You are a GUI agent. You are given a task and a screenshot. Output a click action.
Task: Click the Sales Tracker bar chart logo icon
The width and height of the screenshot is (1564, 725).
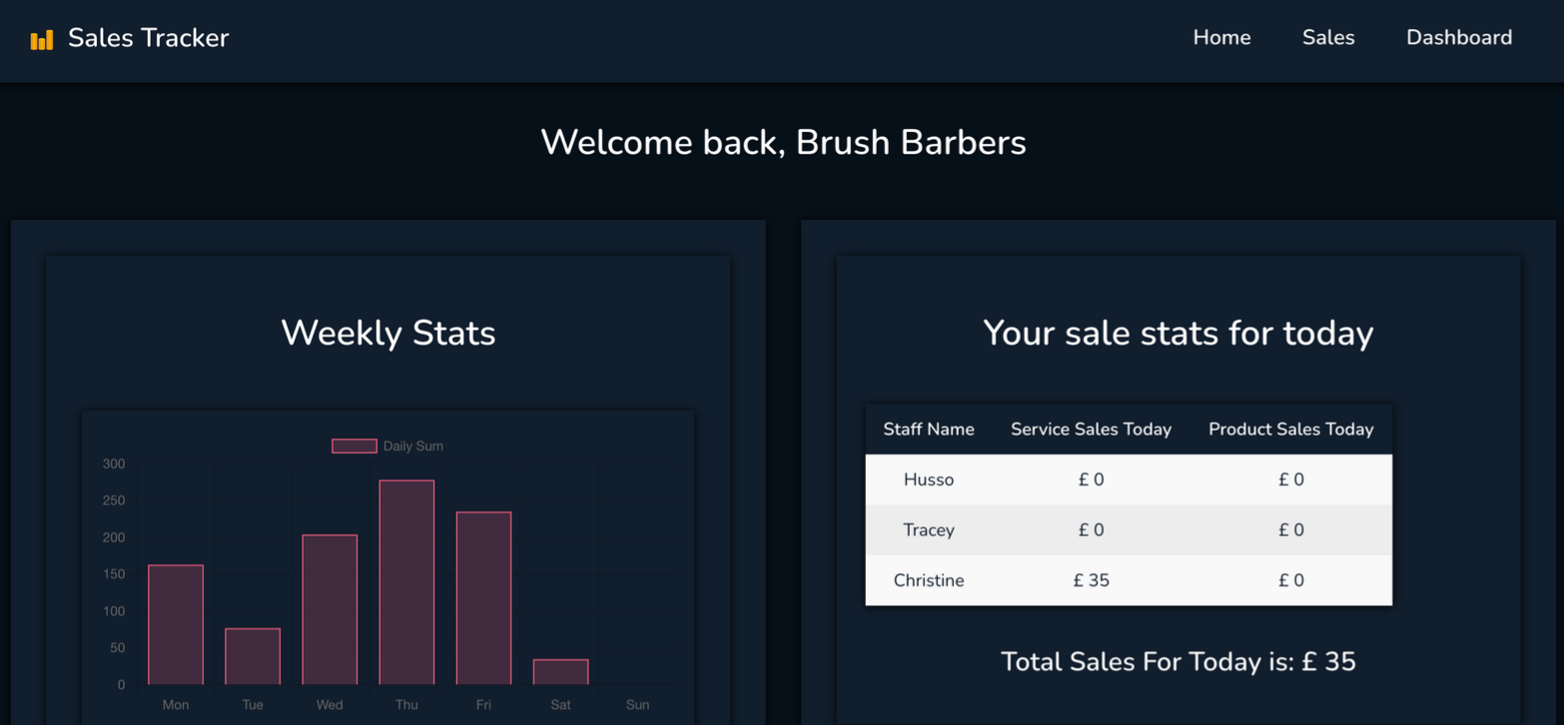point(41,38)
